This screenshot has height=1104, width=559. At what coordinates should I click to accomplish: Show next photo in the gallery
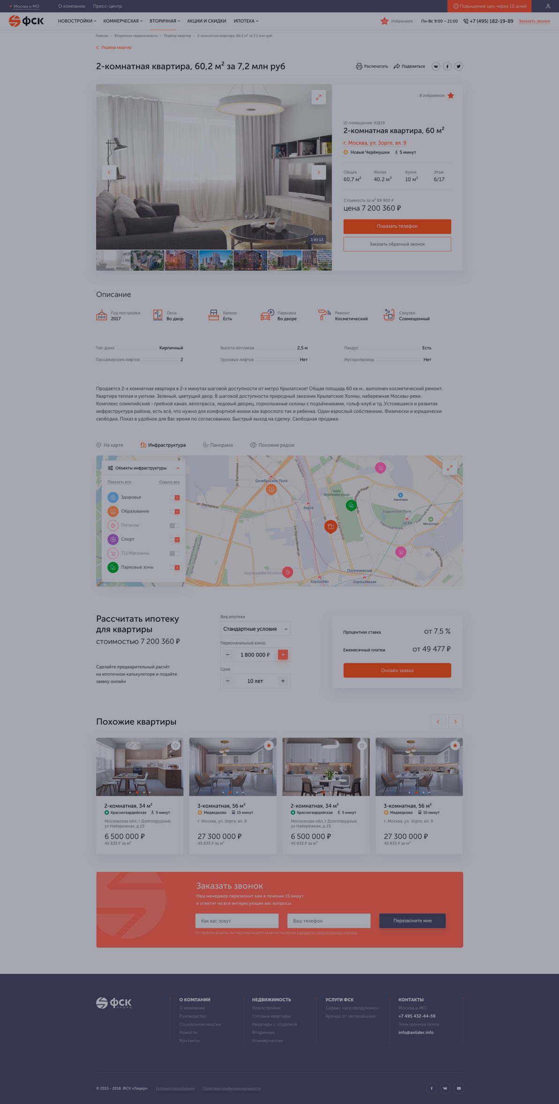click(x=318, y=172)
